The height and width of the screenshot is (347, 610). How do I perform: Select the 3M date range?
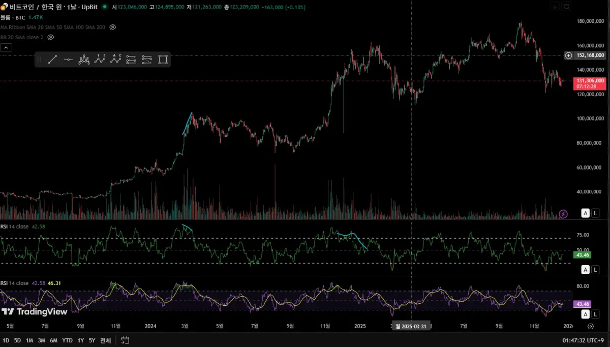[42, 340]
